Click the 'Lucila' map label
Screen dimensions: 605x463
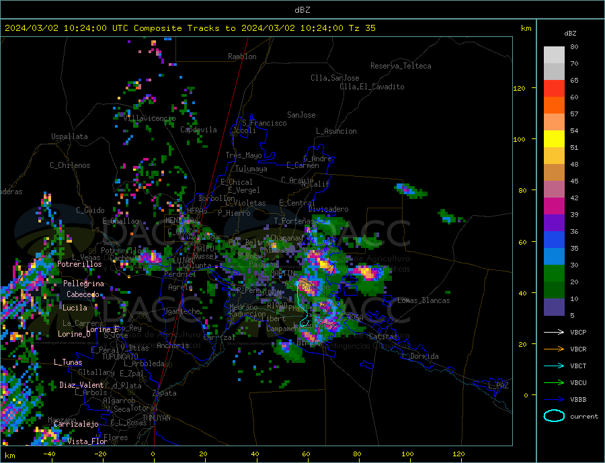coord(75,308)
